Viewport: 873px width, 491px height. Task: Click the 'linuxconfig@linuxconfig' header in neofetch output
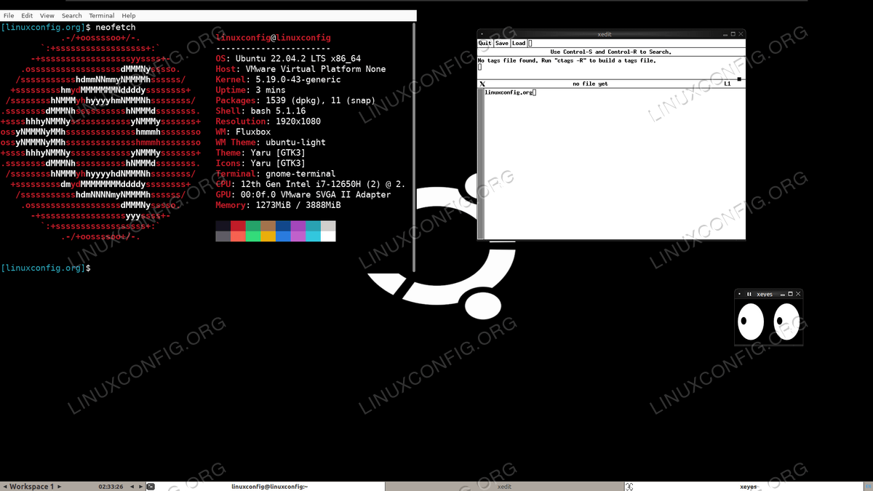pos(274,37)
